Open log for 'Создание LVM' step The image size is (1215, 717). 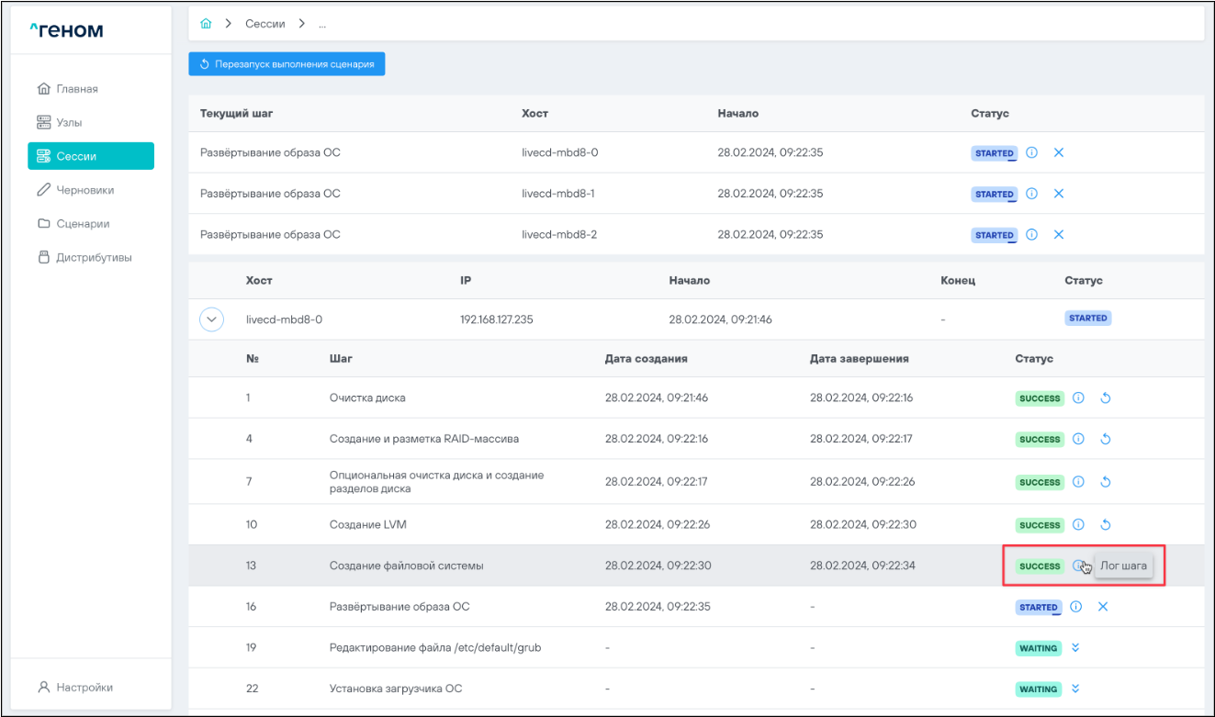click(1079, 525)
